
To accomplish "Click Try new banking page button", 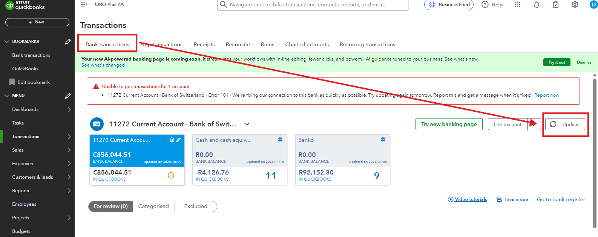I will pyautogui.click(x=449, y=124).
